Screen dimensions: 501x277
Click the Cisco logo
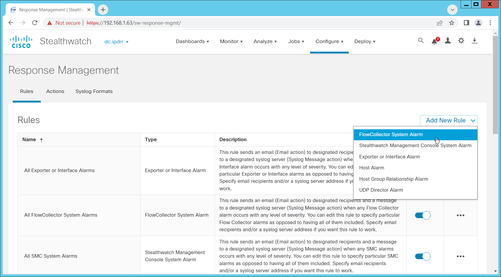pyautogui.click(x=21, y=42)
